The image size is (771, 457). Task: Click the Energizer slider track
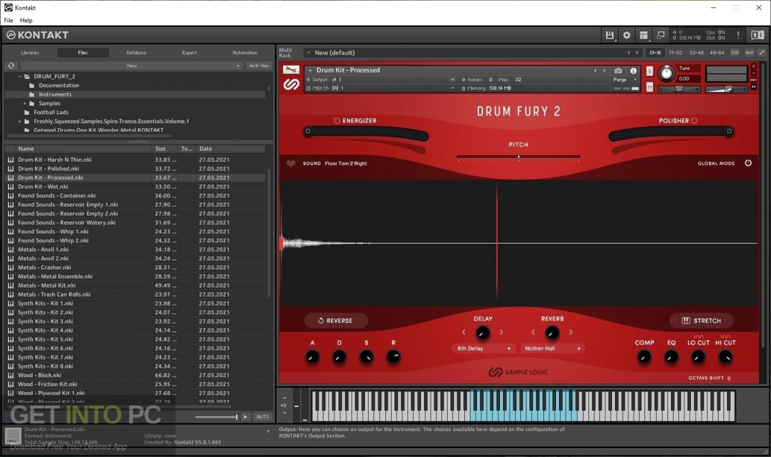366,134
